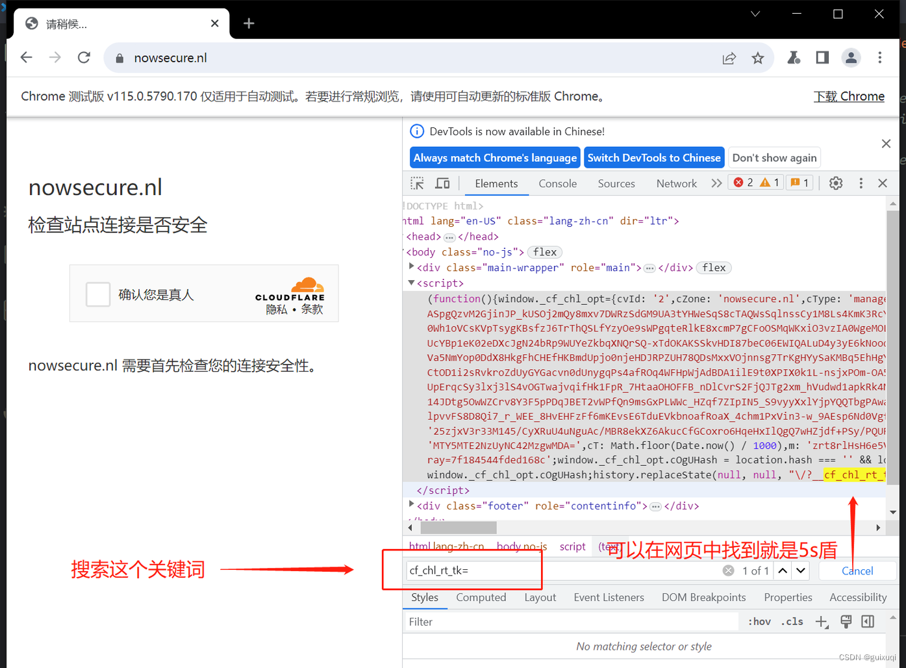The image size is (906, 668).
Task: Toggle the .cls classes pane
Action: [x=792, y=622]
